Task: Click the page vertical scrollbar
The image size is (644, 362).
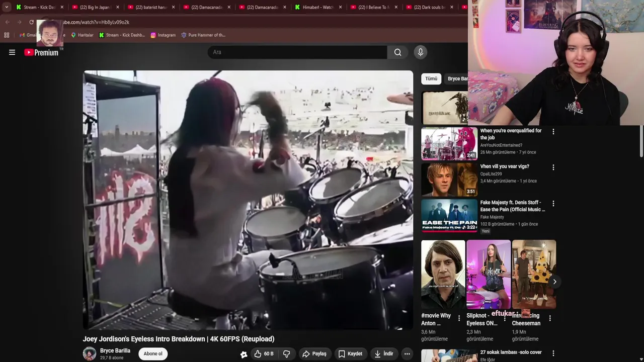Action: [x=641, y=141]
